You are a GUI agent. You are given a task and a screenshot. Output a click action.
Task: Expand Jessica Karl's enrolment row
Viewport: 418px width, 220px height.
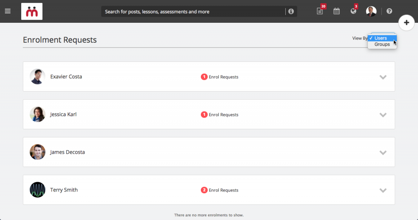[x=383, y=115]
